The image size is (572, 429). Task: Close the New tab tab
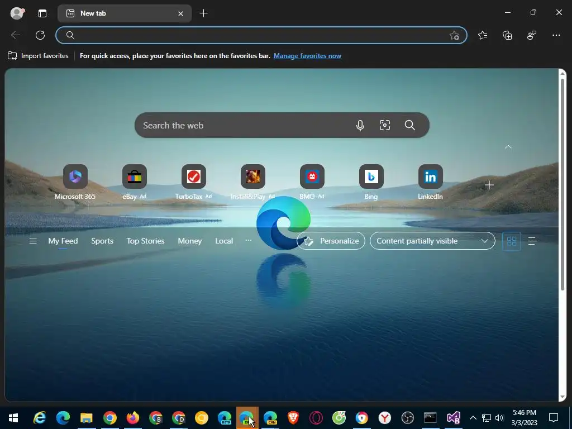click(x=180, y=13)
